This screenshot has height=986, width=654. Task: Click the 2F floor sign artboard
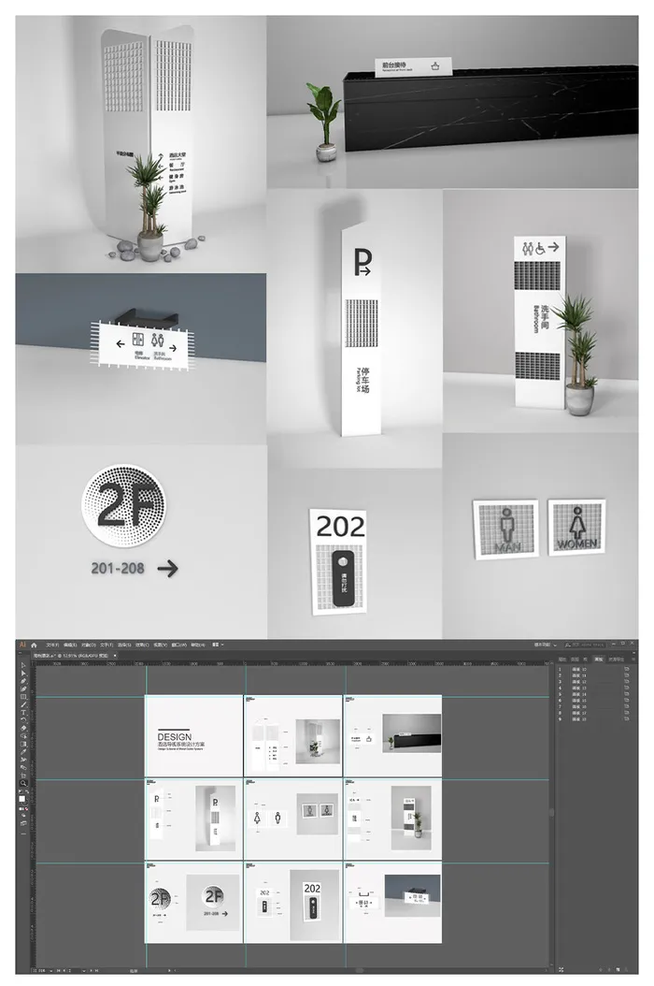194,902
